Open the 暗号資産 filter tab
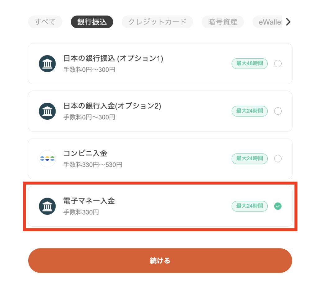Screen dimensions: 318x294 tap(223, 22)
